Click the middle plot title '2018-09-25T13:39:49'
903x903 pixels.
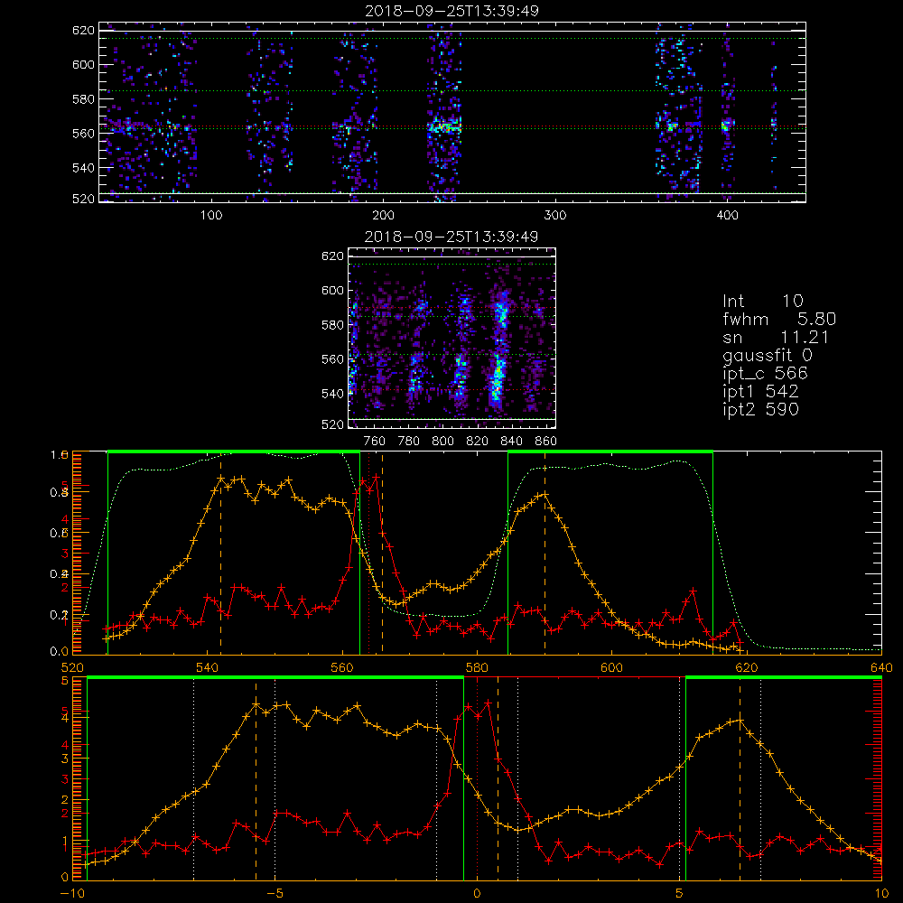pos(451,237)
